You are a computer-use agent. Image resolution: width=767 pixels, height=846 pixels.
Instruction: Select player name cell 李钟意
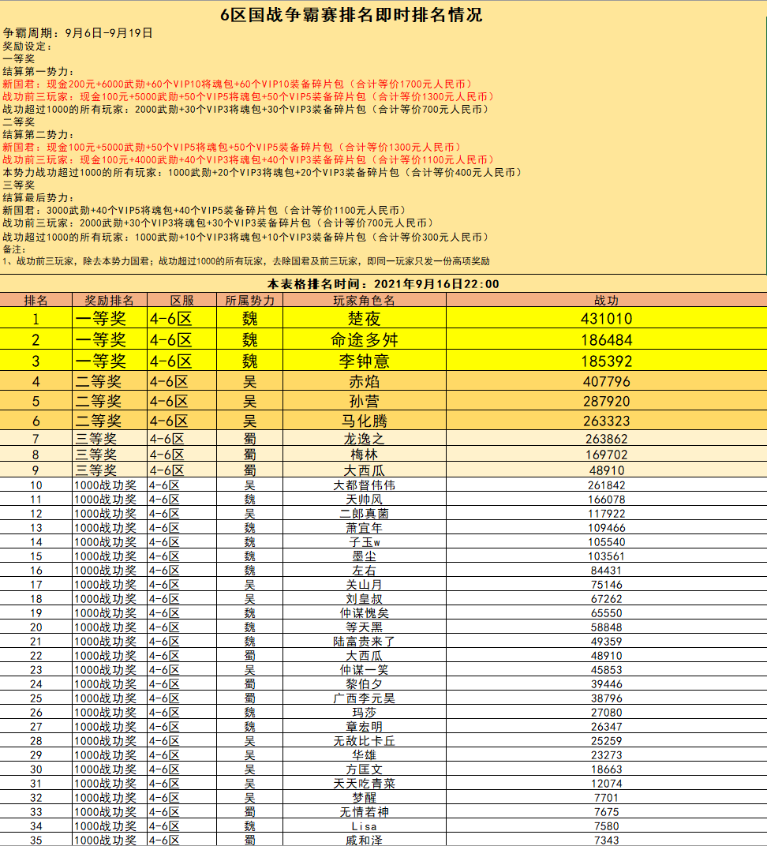364,361
